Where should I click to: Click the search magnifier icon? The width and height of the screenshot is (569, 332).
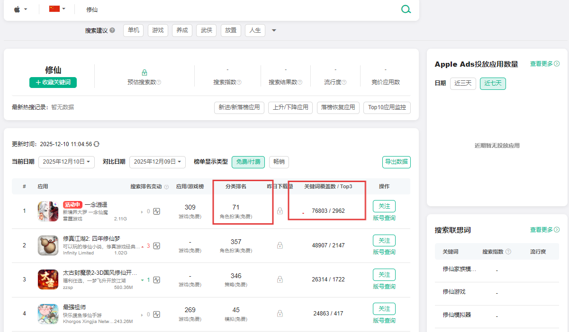[406, 9]
